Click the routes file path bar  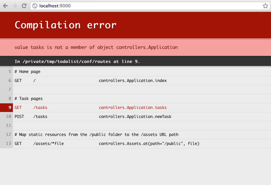click(x=136, y=61)
